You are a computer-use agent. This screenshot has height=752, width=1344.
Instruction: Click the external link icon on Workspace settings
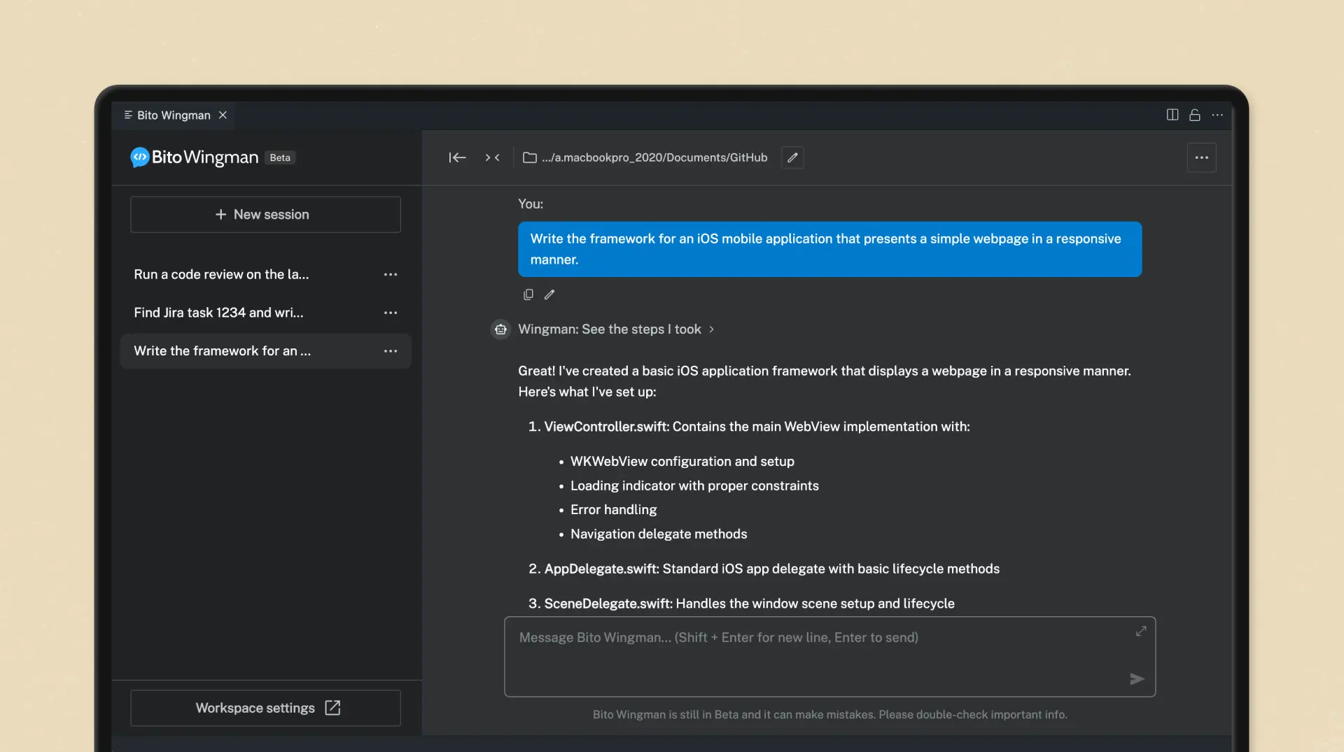click(x=332, y=708)
